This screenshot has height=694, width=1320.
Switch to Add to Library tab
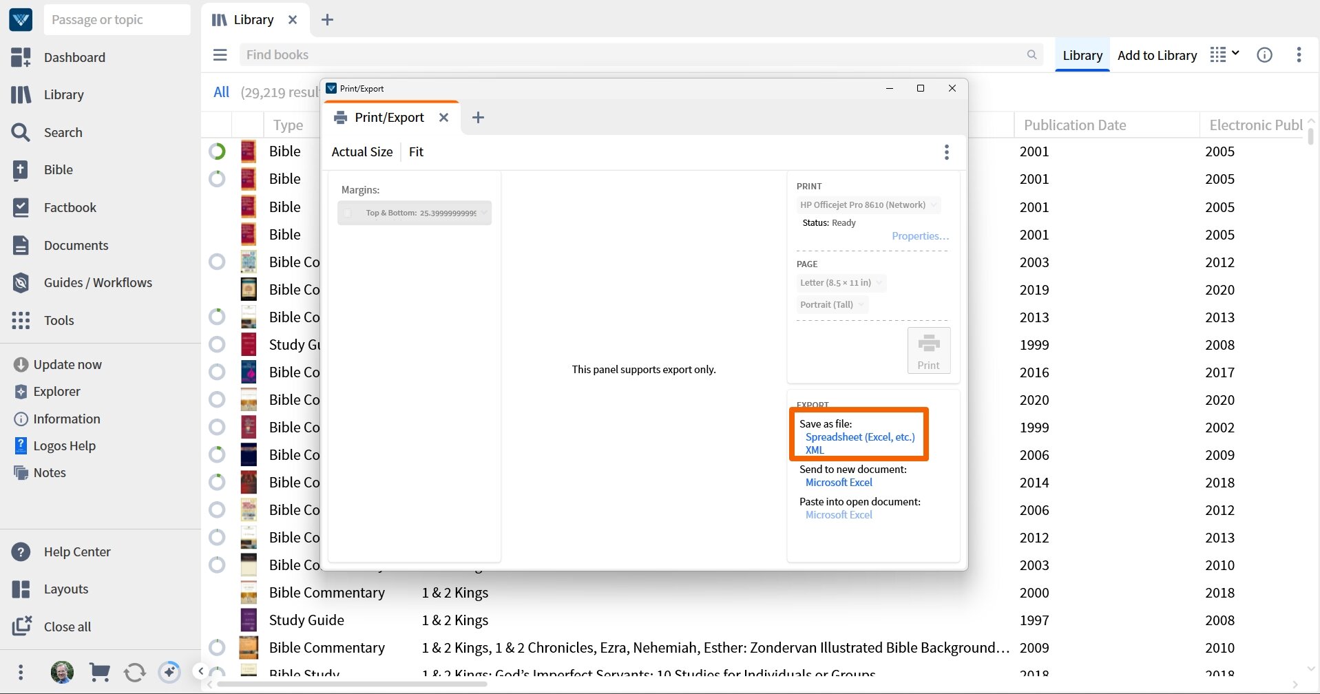click(1157, 55)
